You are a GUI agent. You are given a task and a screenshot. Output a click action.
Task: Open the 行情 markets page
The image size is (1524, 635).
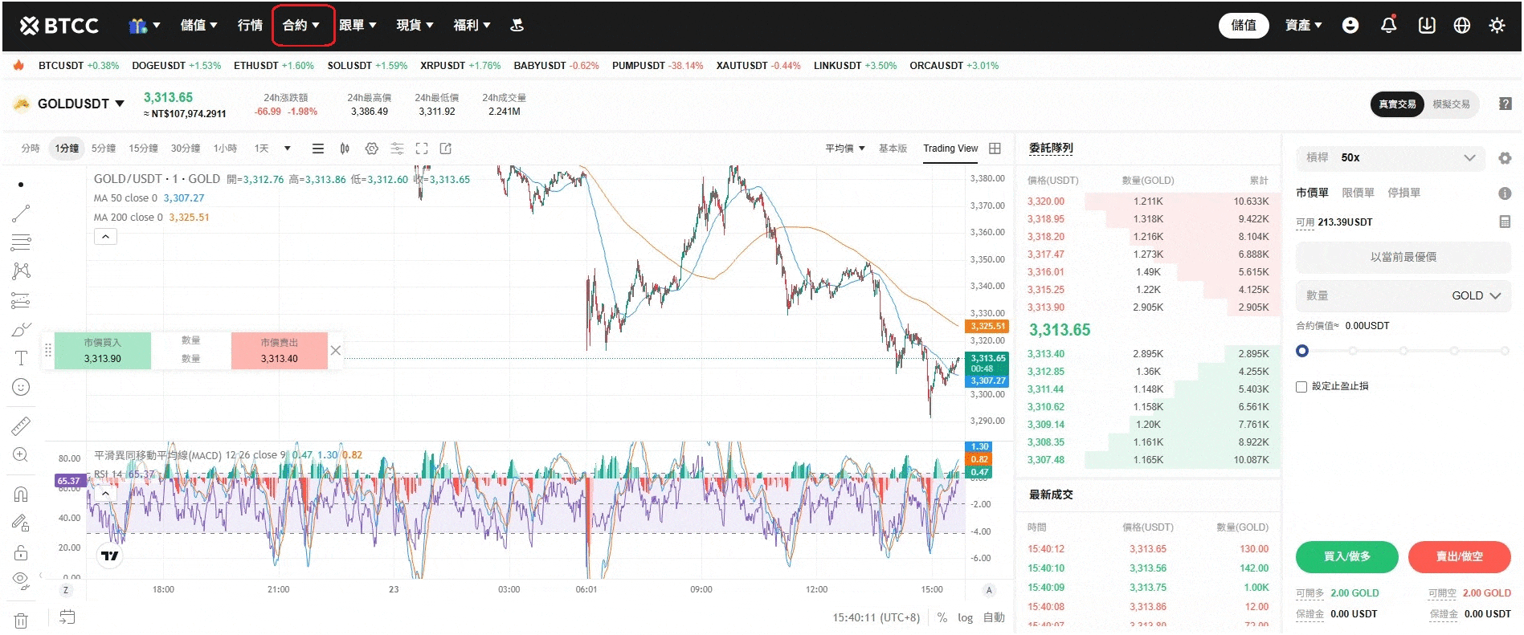tap(250, 26)
